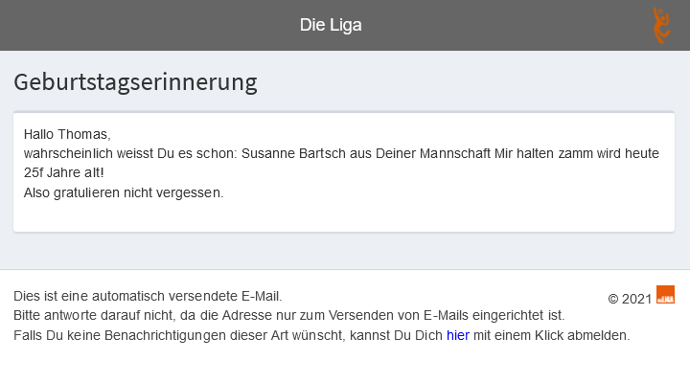Select the "Geburtstagserinnerung" heading
The height and width of the screenshot is (383, 690).
point(135,82)
